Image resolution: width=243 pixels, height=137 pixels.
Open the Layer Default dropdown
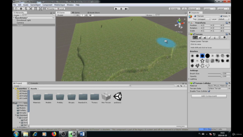click(224, 19)
